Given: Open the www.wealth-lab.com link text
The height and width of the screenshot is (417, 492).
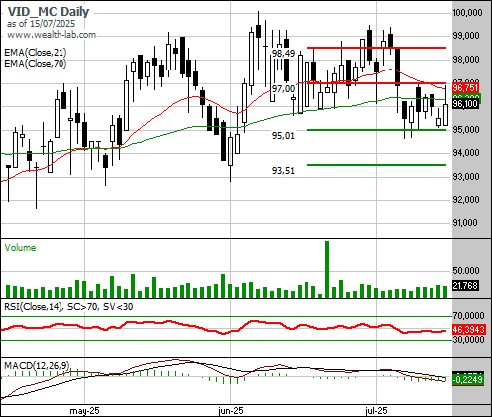Looking at the screenshot, I should click(52, 35).
